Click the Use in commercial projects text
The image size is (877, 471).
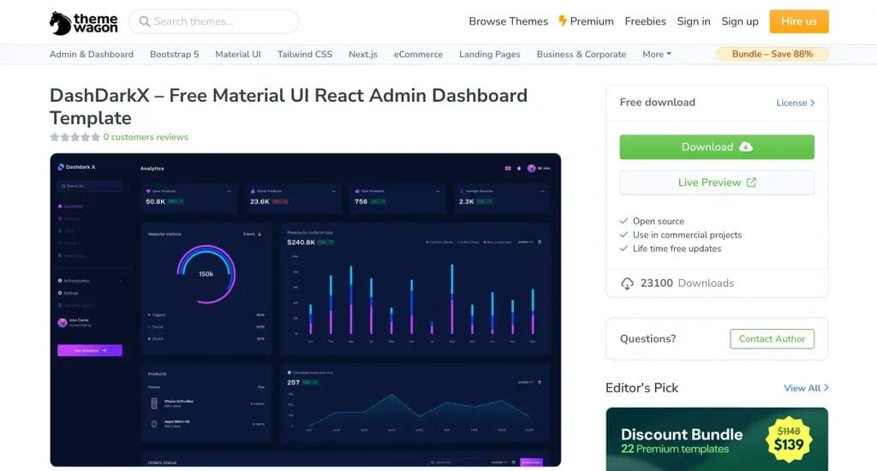687,235
